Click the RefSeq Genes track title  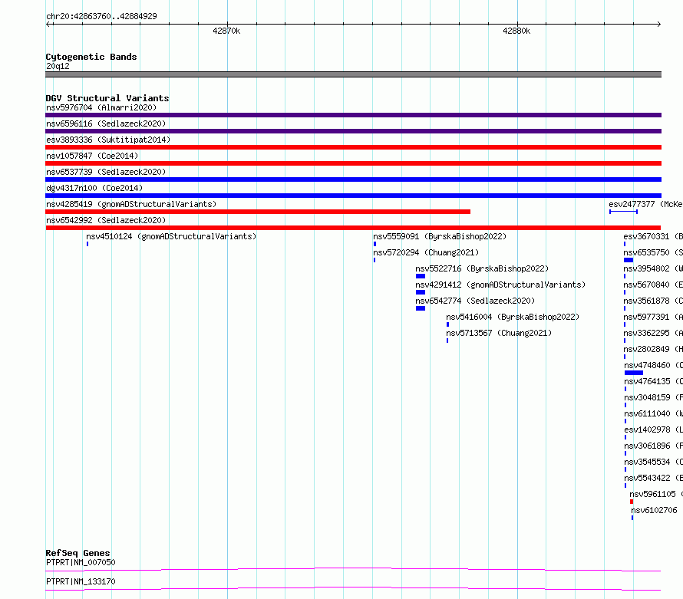tap(78, 553)
